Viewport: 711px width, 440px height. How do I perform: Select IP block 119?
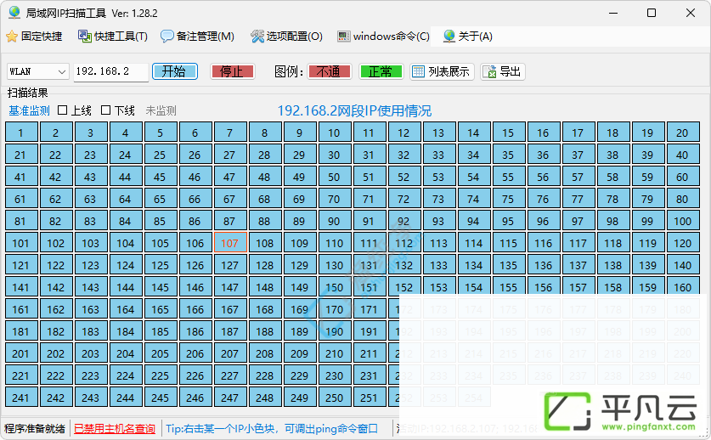647,243
